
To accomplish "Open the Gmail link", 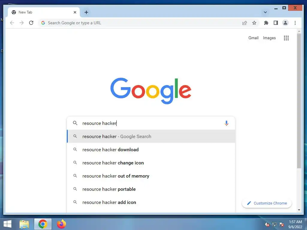I will (253, 38).
